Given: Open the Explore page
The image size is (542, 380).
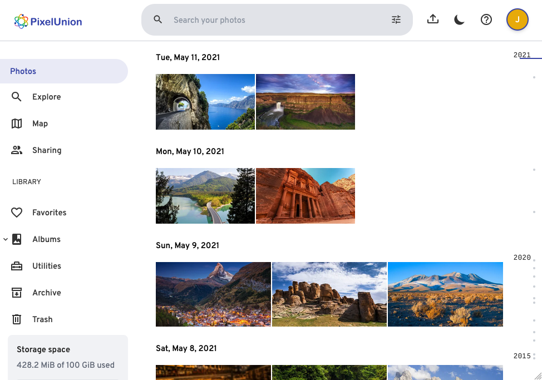Looking at the screenshot, I should pos(46,97).
